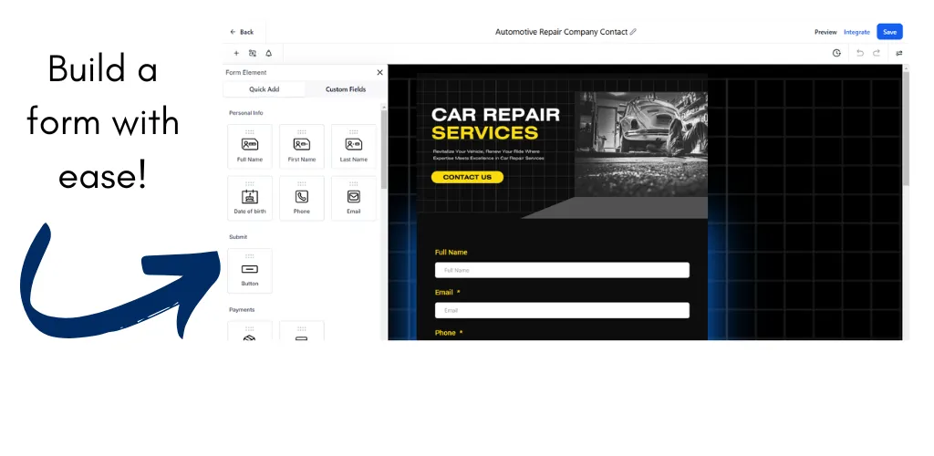Select the Last Name field element
Screen dimensions: 934x456
pyautogui.click(x=353, y=146)
